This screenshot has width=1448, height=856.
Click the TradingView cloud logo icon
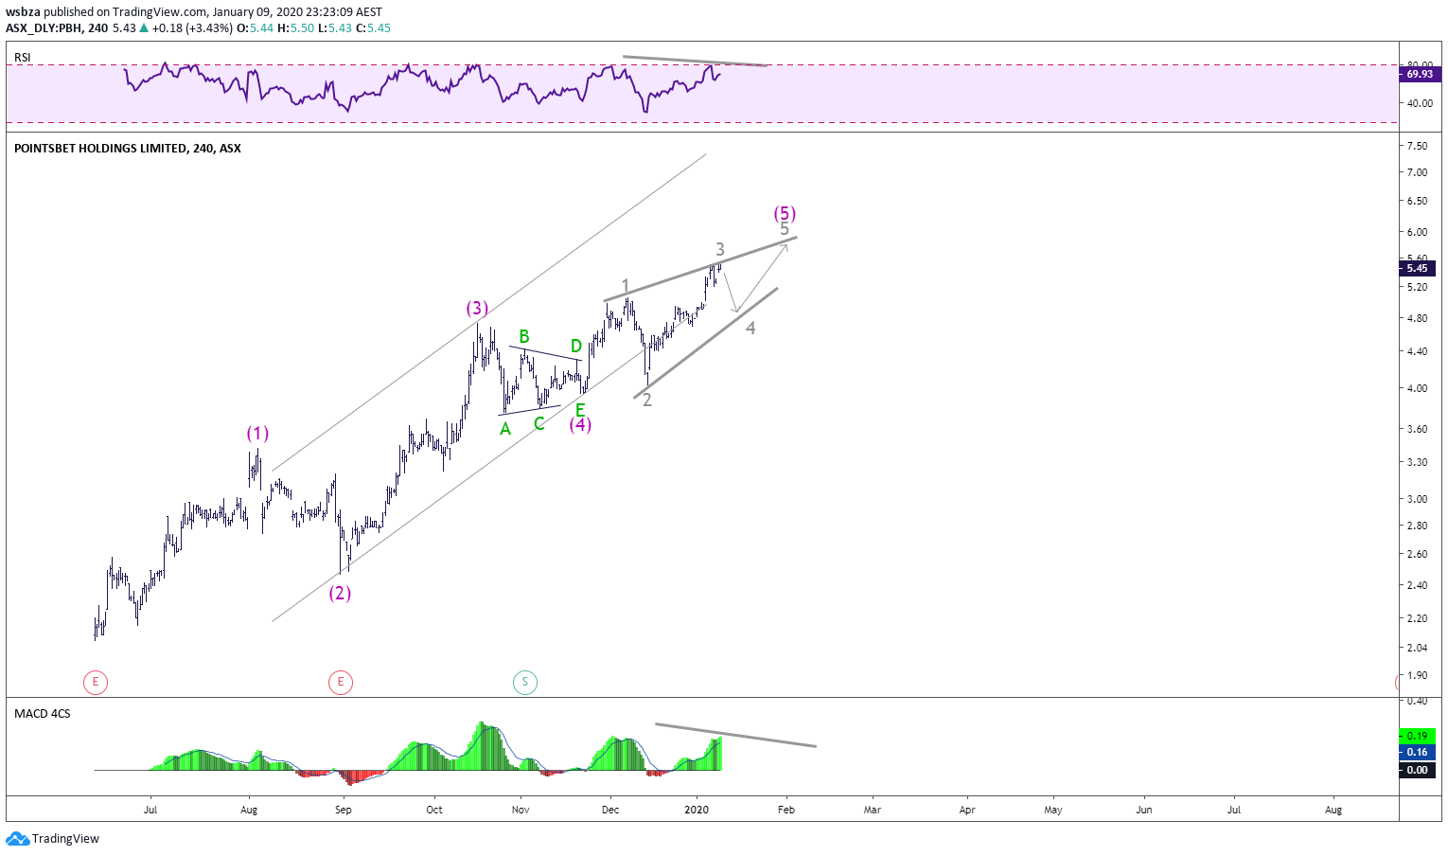coord(17,838)
